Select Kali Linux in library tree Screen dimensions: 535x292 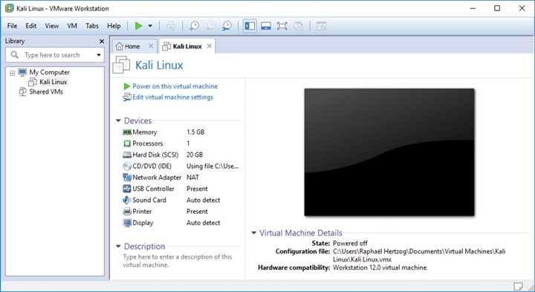[53, 82]
